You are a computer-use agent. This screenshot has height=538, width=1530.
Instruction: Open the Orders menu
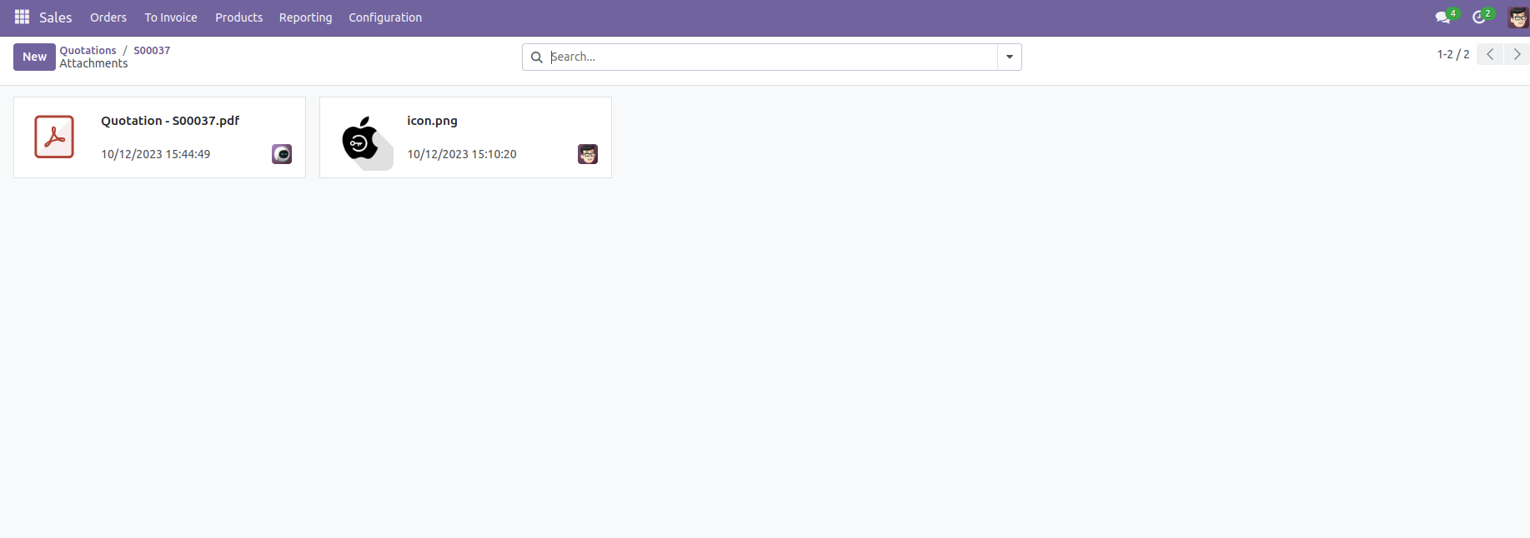(108, 17)
